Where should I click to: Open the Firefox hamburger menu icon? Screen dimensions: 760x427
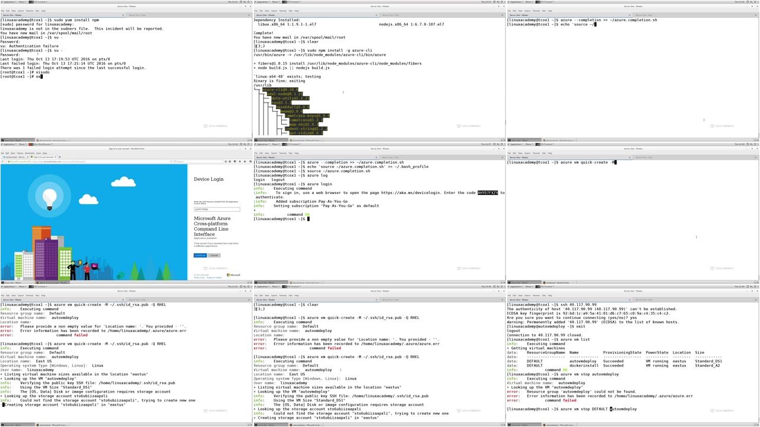pyautogui.click(x=250, y=161)
